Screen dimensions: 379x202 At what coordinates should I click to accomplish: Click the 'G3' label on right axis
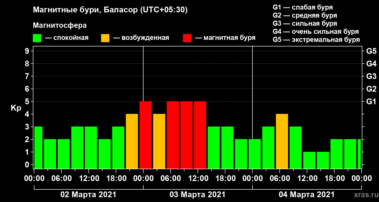tap(371, 76)
